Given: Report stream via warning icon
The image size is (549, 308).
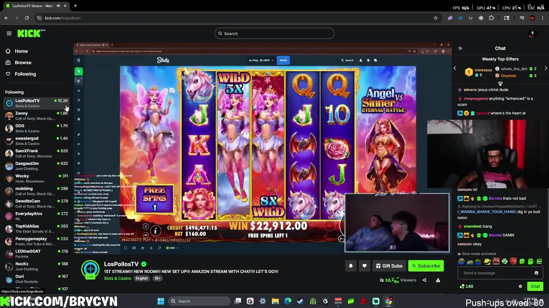Looking at the screenshot, I should 438,280.
